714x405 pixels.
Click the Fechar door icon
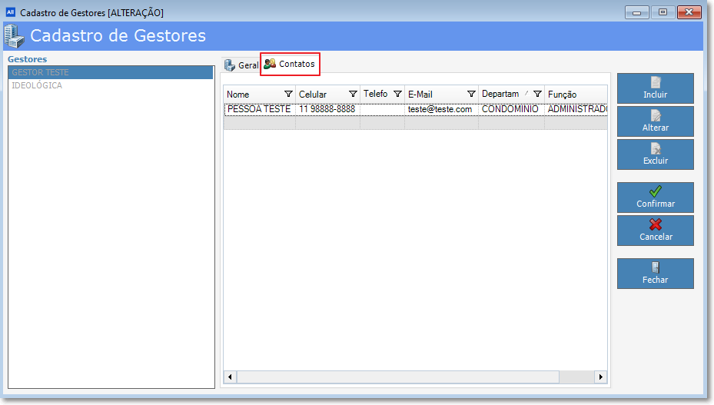655,267
